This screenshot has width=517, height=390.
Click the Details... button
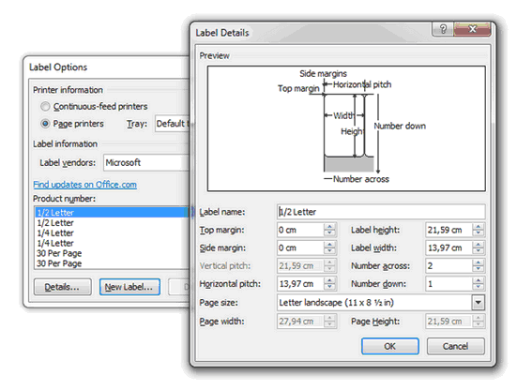(62, 287)
